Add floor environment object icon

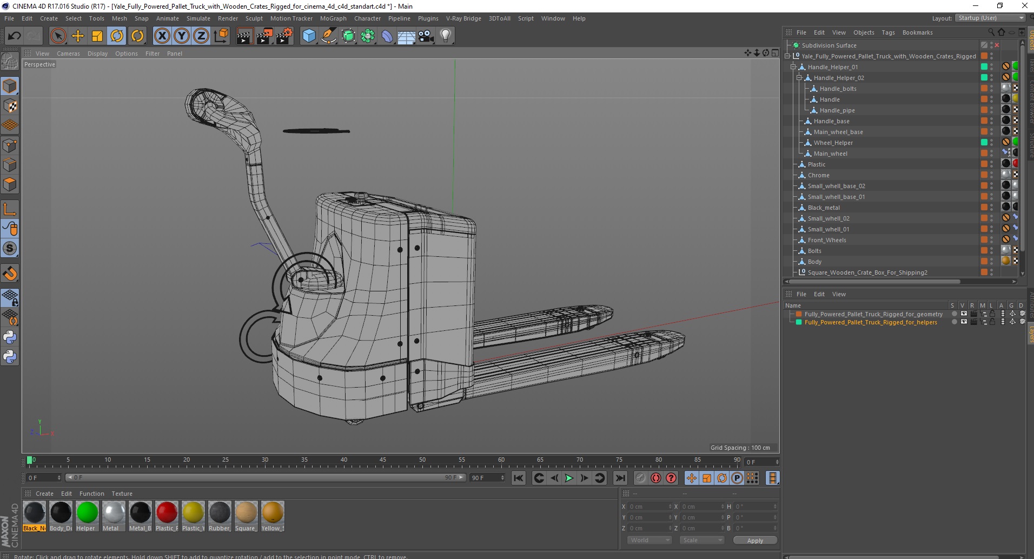tap(407, 36)
